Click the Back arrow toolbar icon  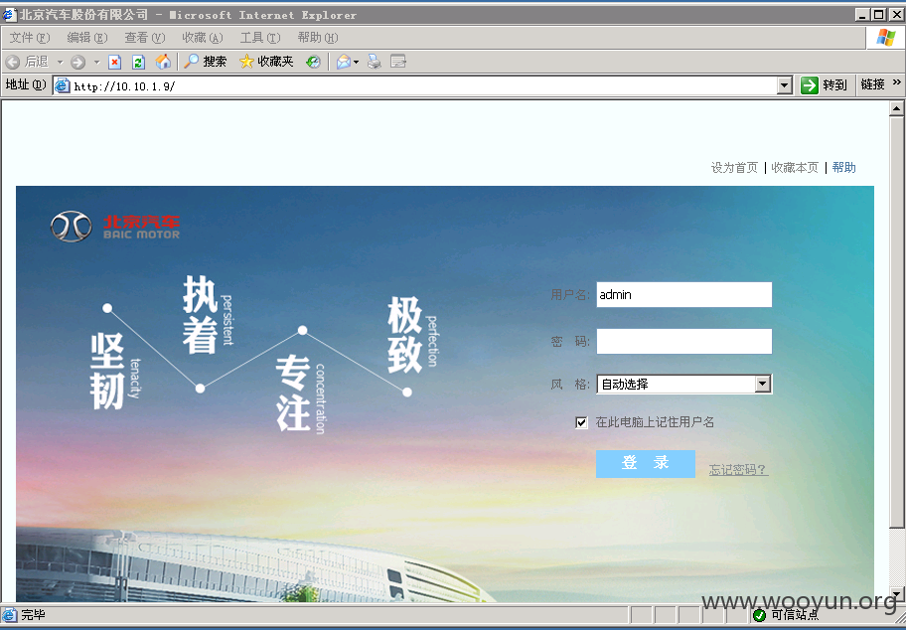(13, 62)
